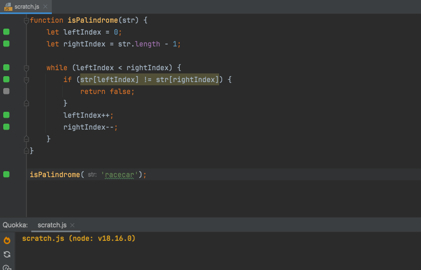Click the Quokka panel label
The image size is (421, 270).
15,225
